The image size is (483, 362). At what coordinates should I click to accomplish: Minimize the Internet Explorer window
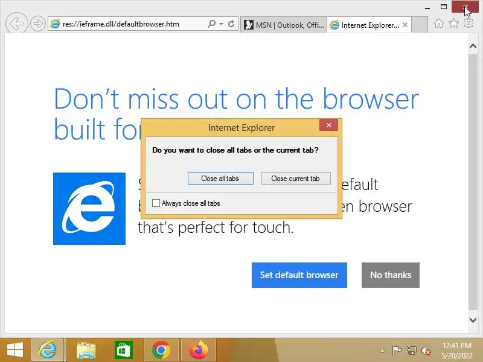(x=427, y=7)
